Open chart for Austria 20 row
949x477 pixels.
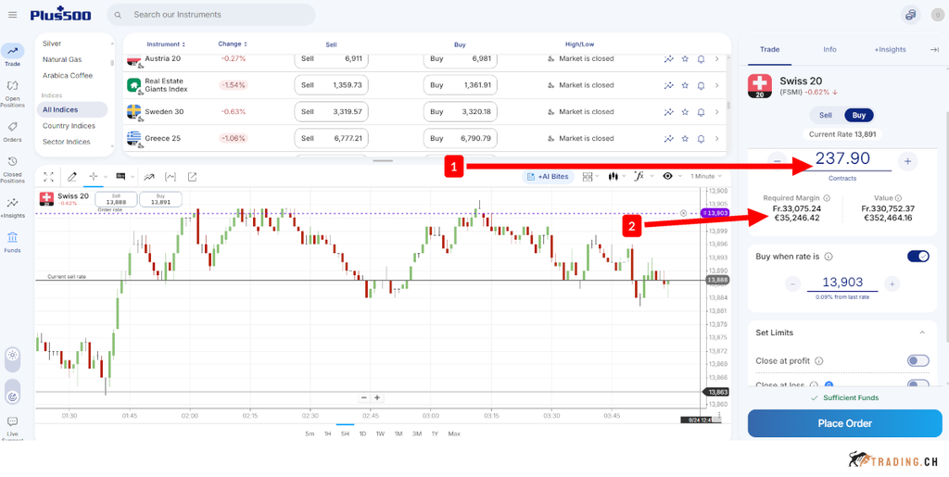669,59
